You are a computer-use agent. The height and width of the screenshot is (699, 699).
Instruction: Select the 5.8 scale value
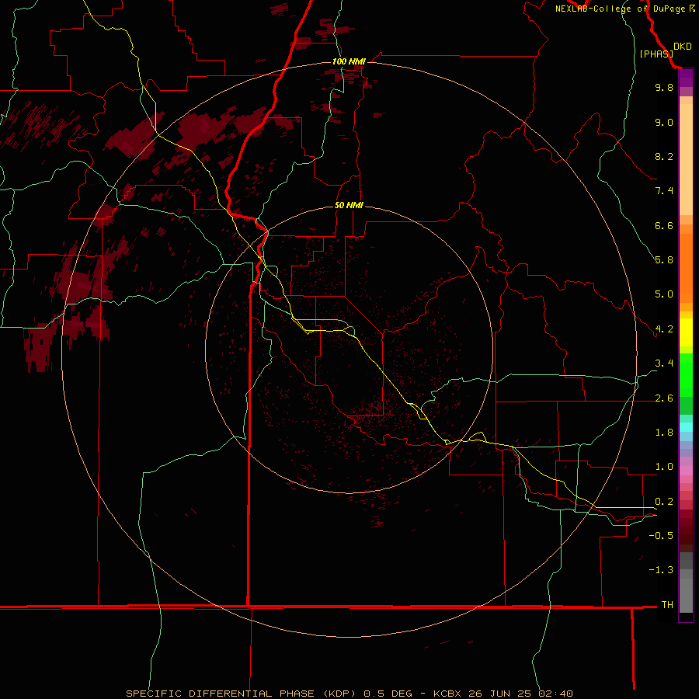click(664, 260)
